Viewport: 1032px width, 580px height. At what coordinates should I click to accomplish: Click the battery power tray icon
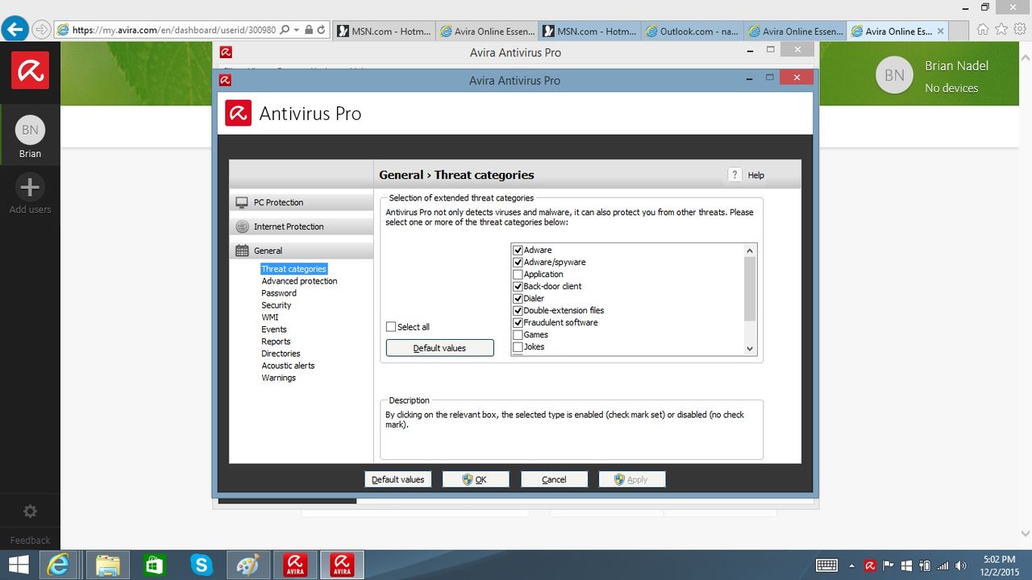pyautogui.click(x=925, y=565)
